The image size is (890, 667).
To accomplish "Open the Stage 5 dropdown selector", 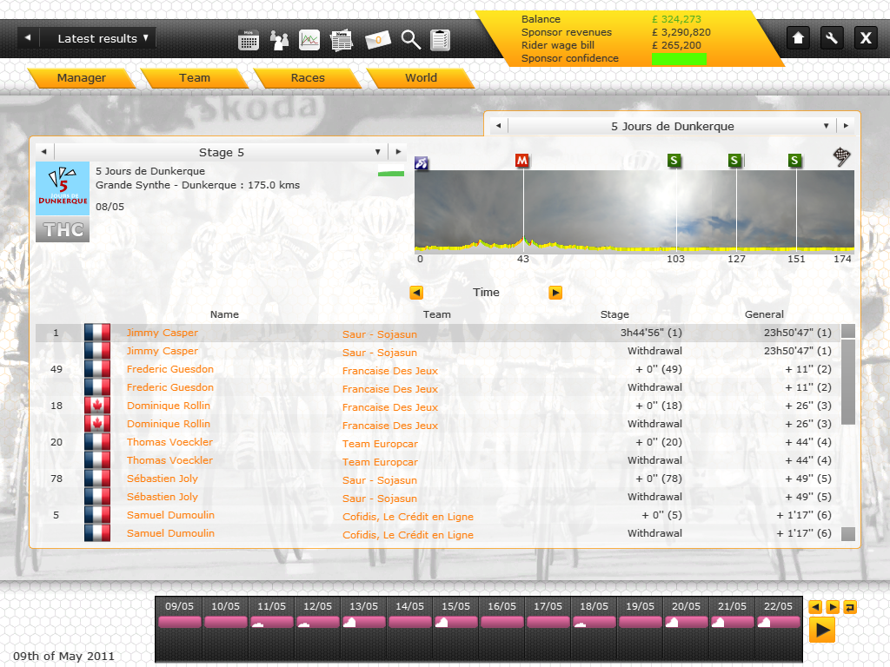I will [378, 152].
